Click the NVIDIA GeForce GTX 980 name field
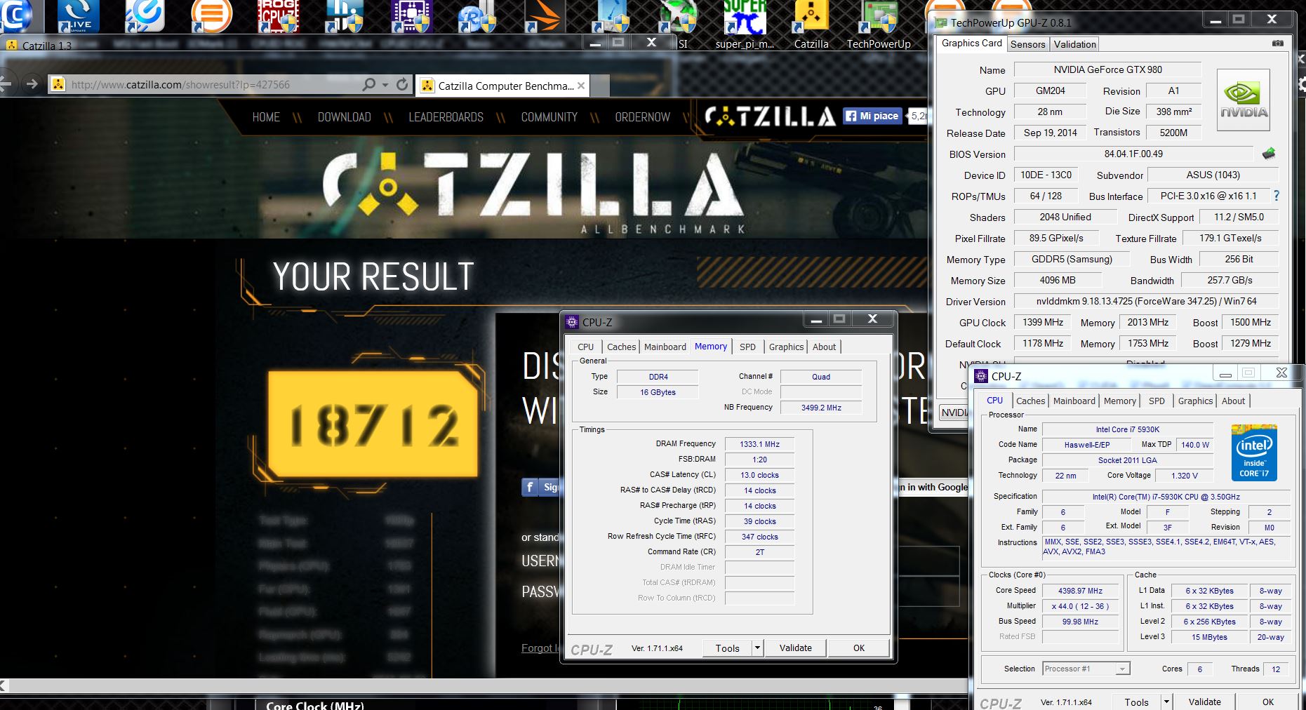 tap(1107, 69)
